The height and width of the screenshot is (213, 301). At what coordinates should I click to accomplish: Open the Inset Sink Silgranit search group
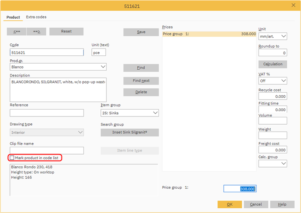pyautogui.click(x=129, y=132)
